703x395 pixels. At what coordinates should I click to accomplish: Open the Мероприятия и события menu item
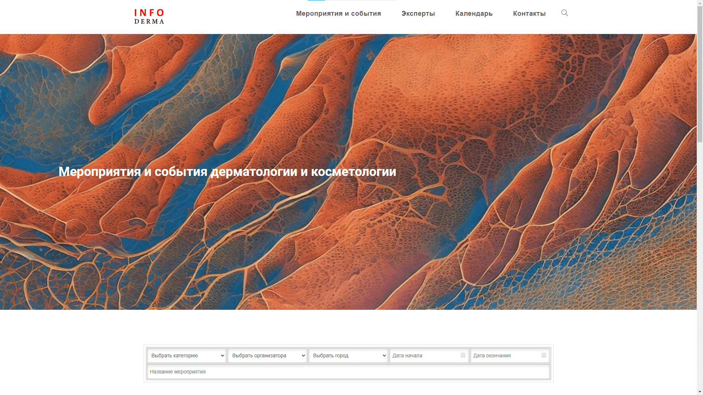point(338,14)
